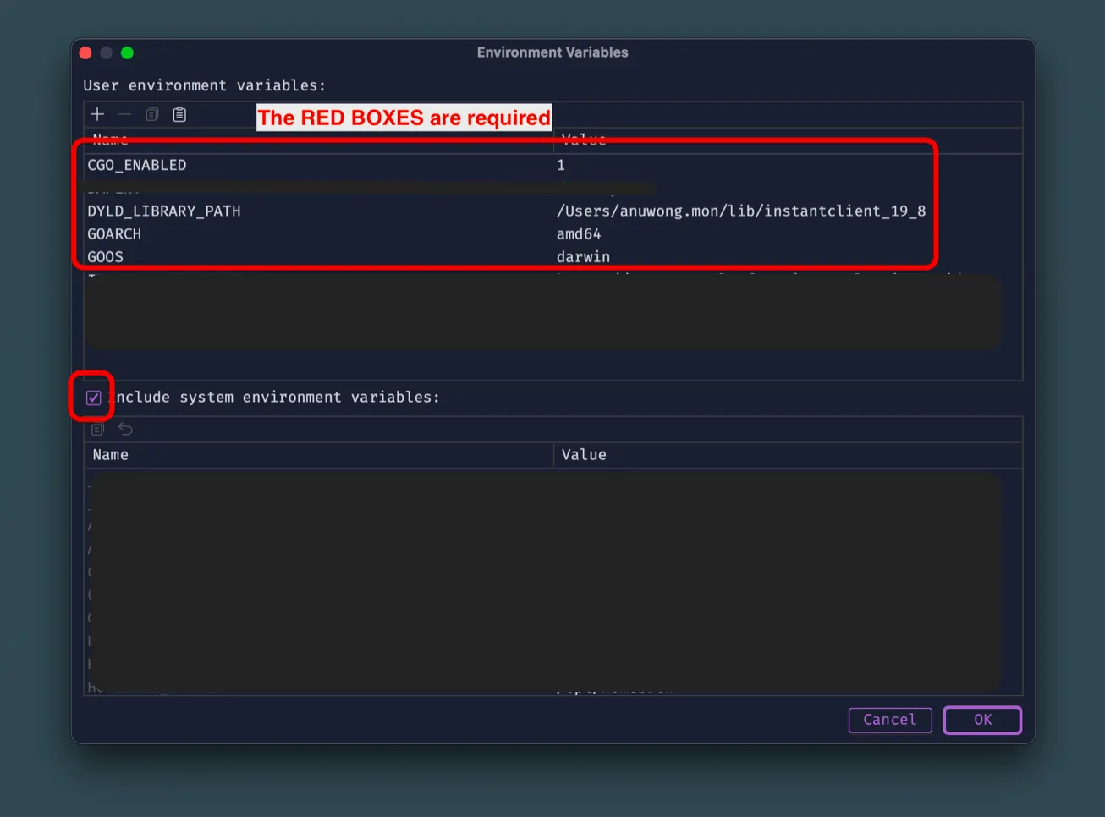Select the GOARCH variable name
This screenshot has width=1105, height=817.
114,234
